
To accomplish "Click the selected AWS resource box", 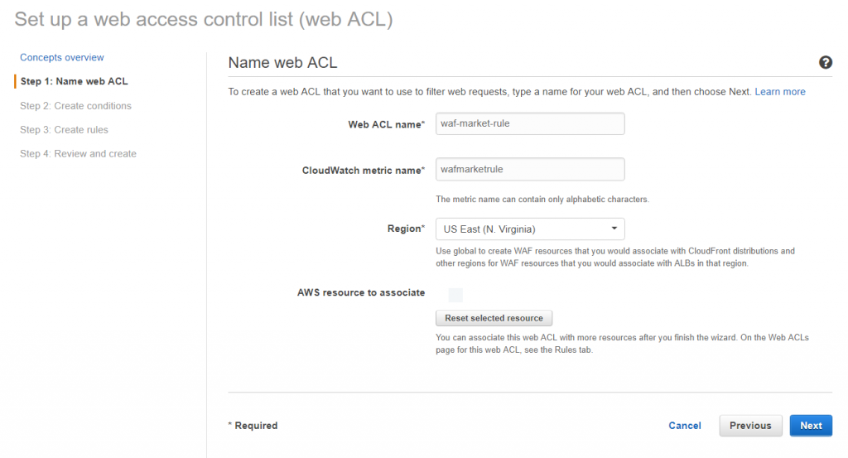I will (x=455, y=295).
